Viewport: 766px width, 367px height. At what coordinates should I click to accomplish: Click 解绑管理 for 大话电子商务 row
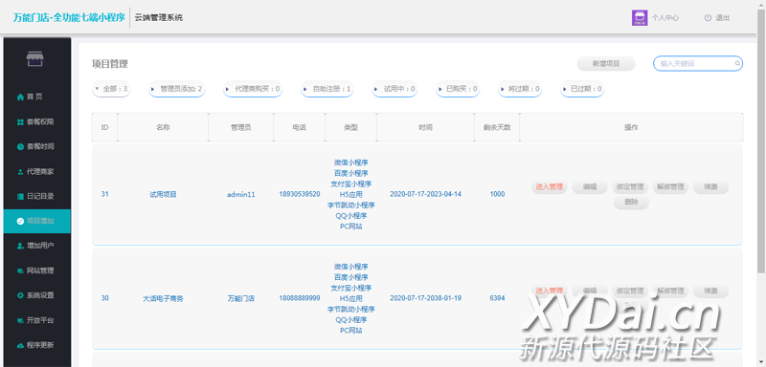(x=670, y=291)
